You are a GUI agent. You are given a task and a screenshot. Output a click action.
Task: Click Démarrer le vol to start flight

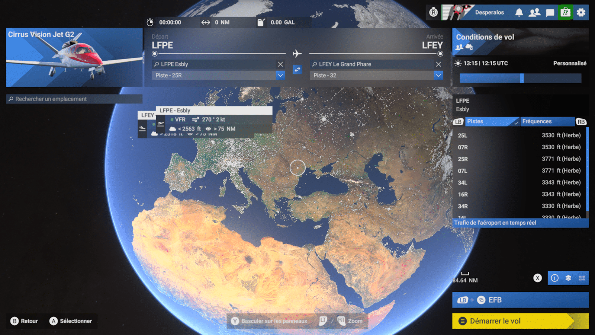[x=520, y=321]
